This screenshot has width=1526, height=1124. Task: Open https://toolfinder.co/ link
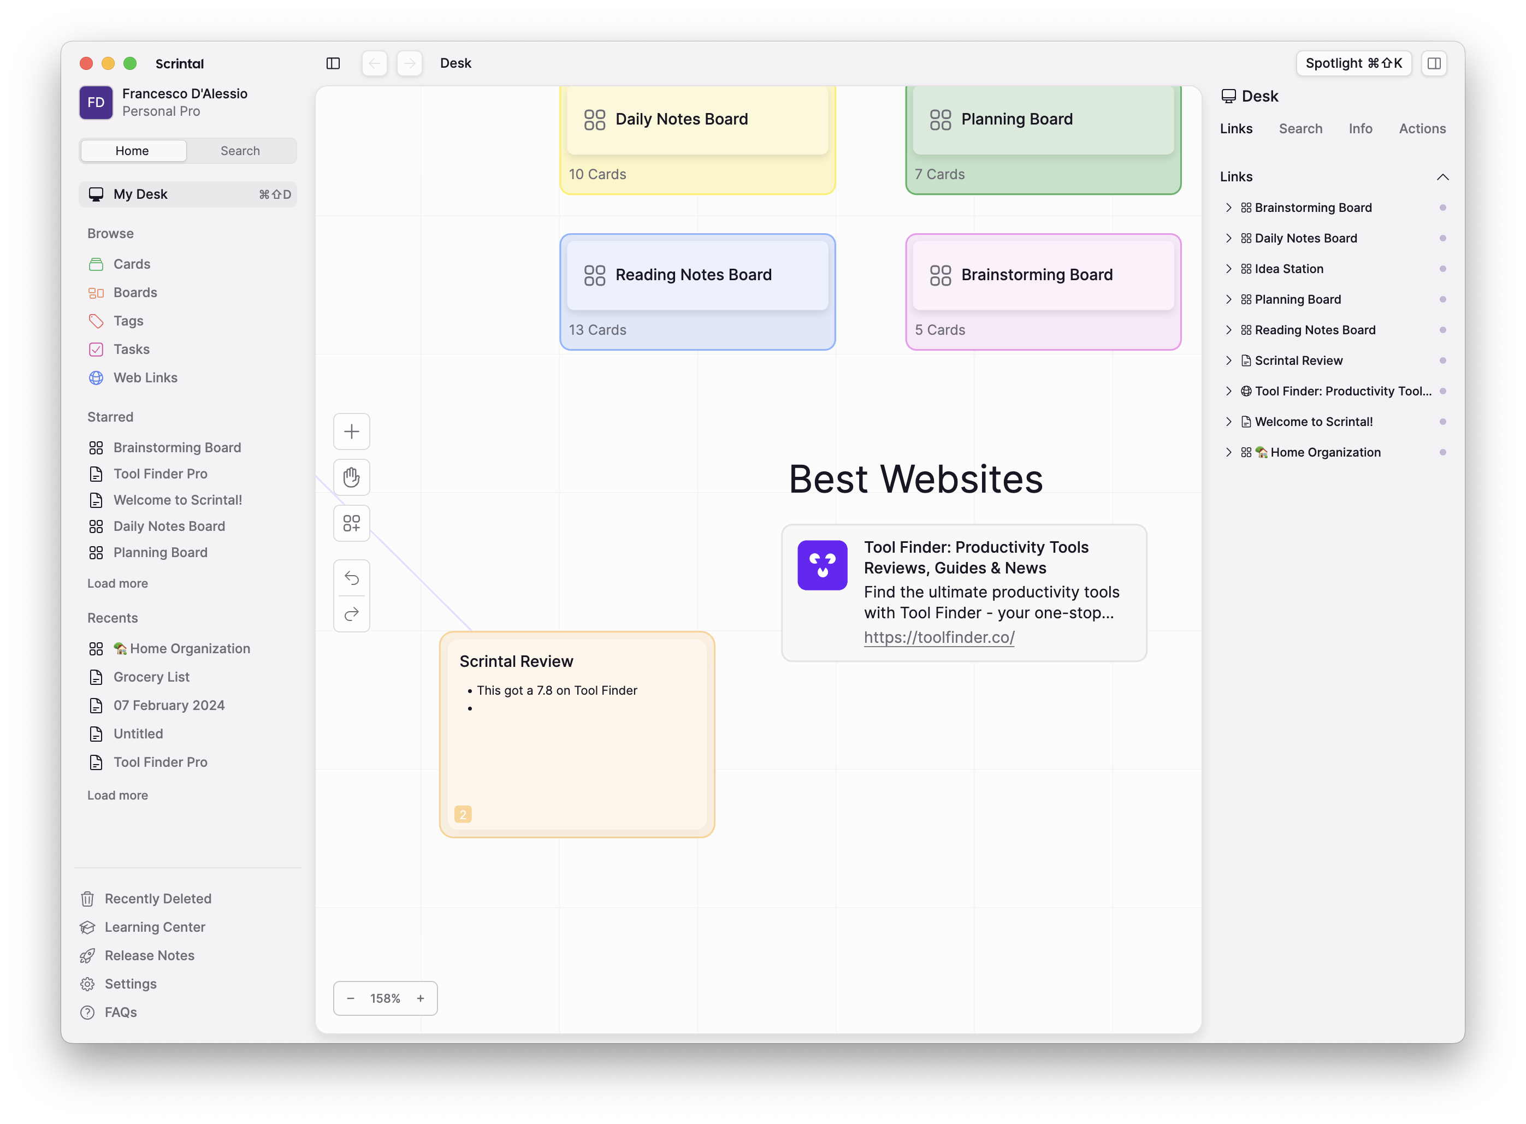[939, 637]
